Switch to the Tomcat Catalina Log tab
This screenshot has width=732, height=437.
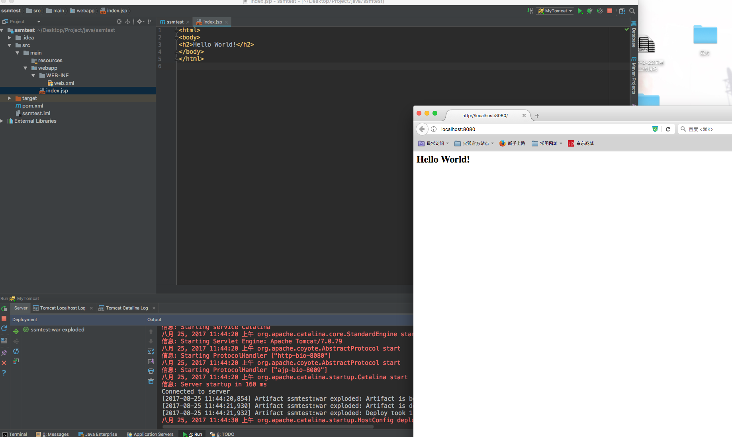tap(126, 308)
